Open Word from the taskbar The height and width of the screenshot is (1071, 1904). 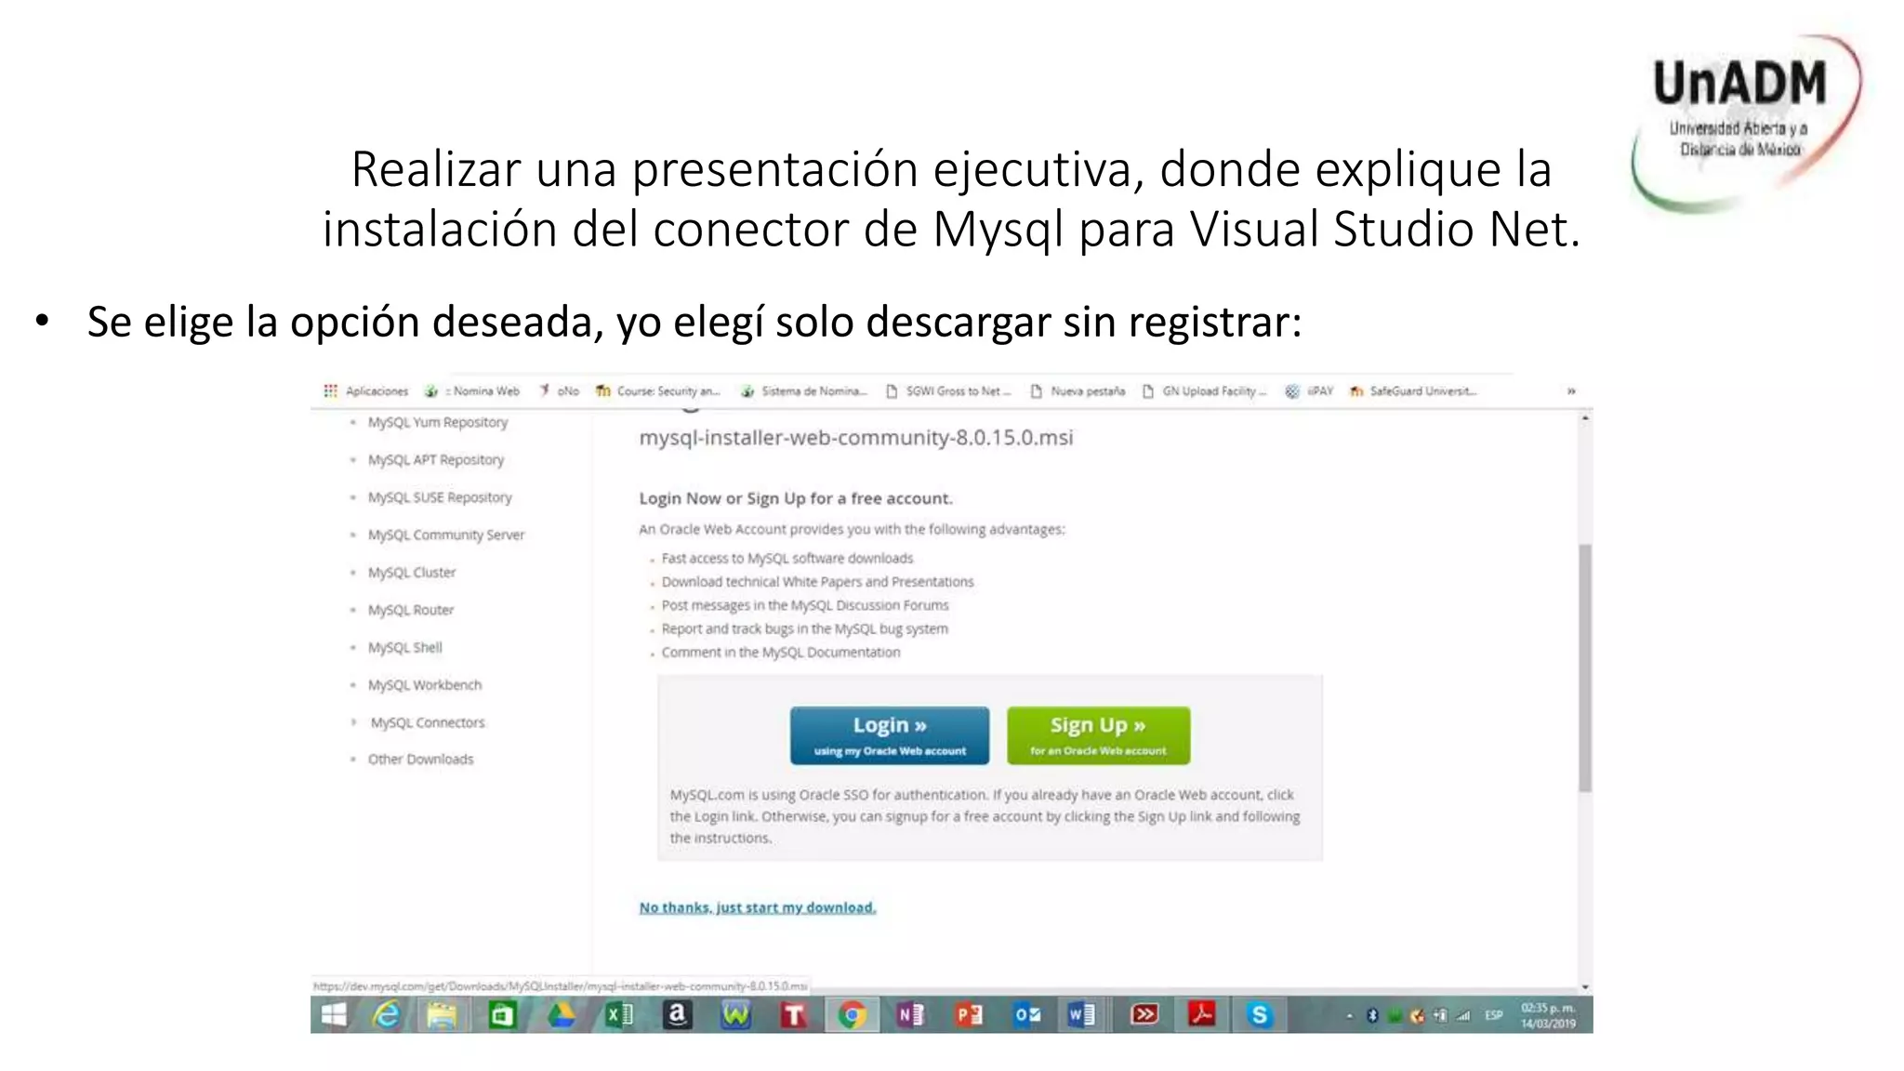[x=1081, y=1015]
